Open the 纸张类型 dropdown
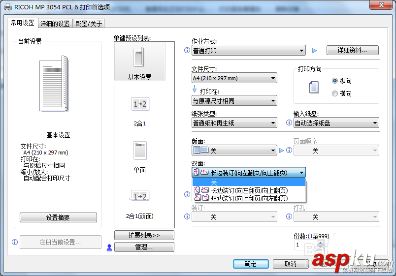 234,123
